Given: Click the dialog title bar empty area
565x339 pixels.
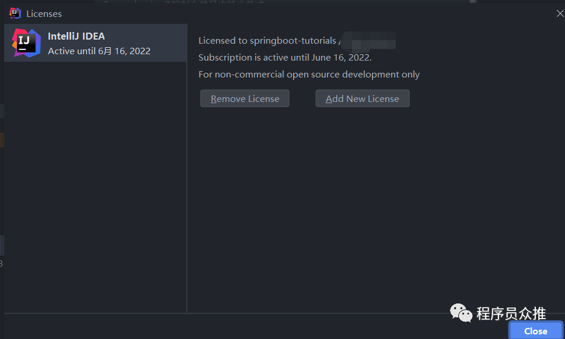Looking at the screenshot, I should click(x=292, y=13).
